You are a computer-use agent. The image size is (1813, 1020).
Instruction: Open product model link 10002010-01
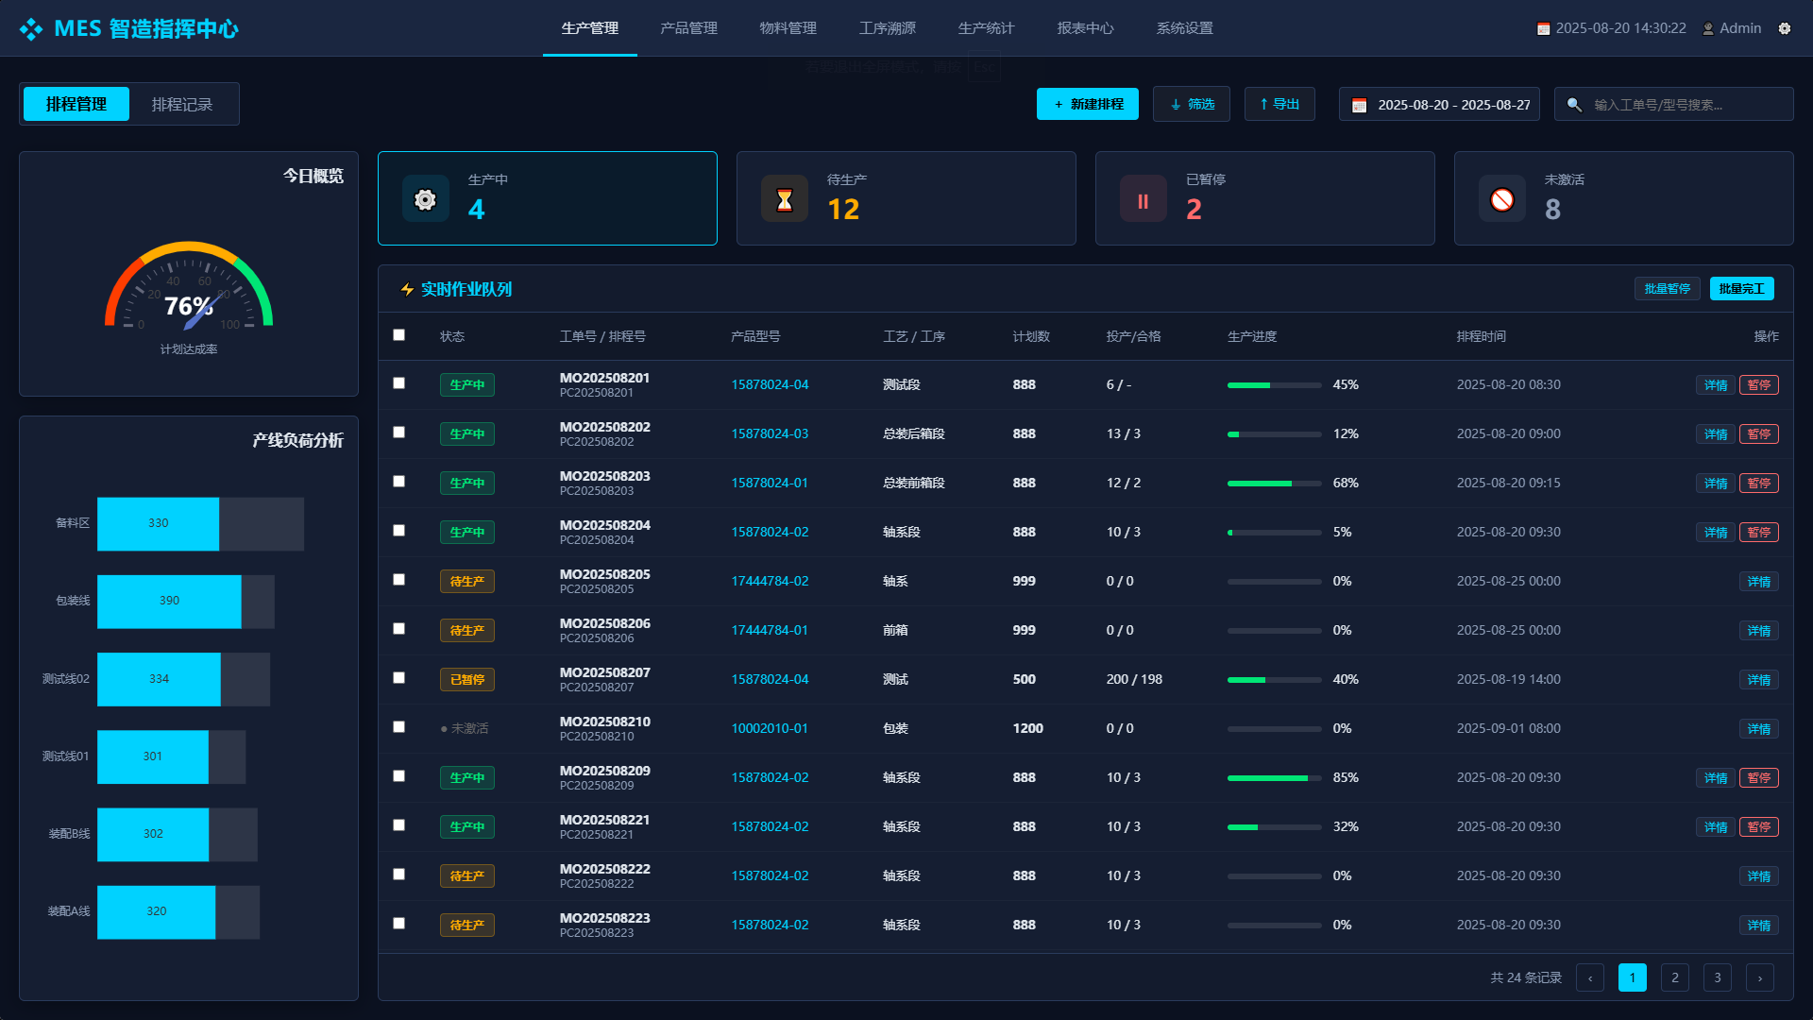(x=769, y=728)
